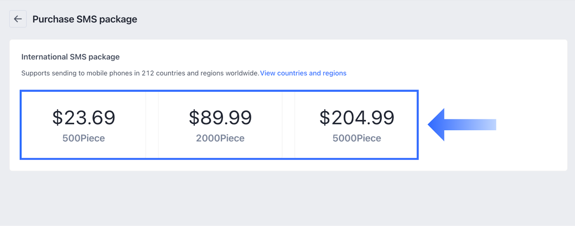This screenshot has width=575, height=226.
Task: Click the blue arrow pointing at the packages
Action: 461,124
